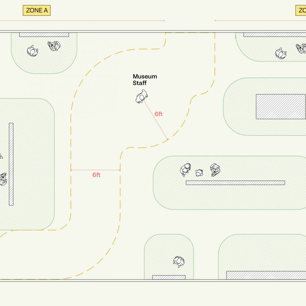Select the small child figure in the trio
The image size is (306, 306).
coord(199,173)
